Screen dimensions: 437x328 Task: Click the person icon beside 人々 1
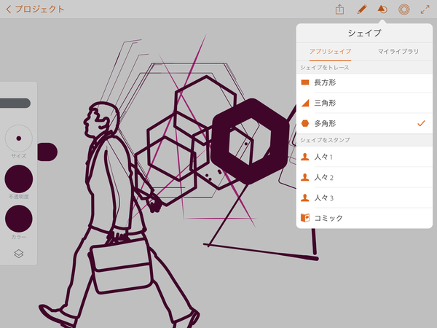(305, 157)
